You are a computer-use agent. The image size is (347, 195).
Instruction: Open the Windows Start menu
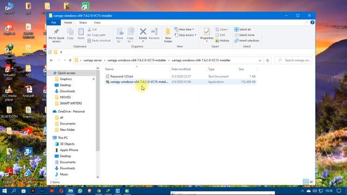click(x=4, y=191)
